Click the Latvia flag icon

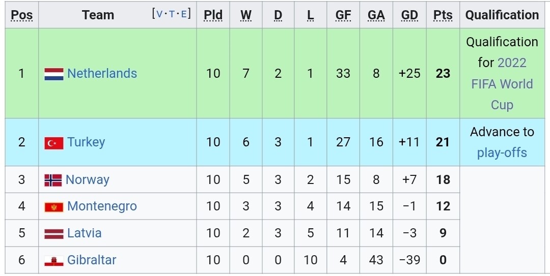pyautogui.click(x=54, y=234)
